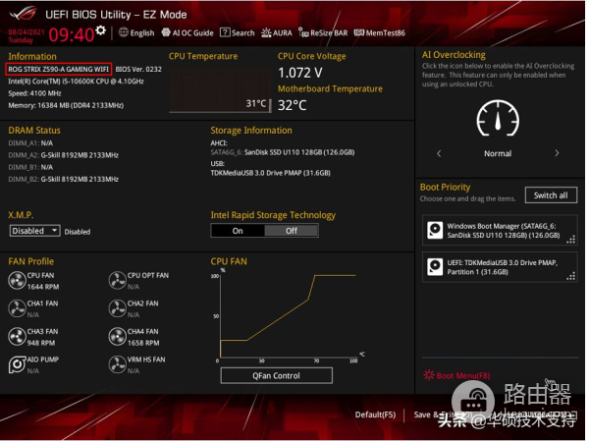
Task: Change language via the English globe
Action: pyautogui.click(x=136, y=32)
